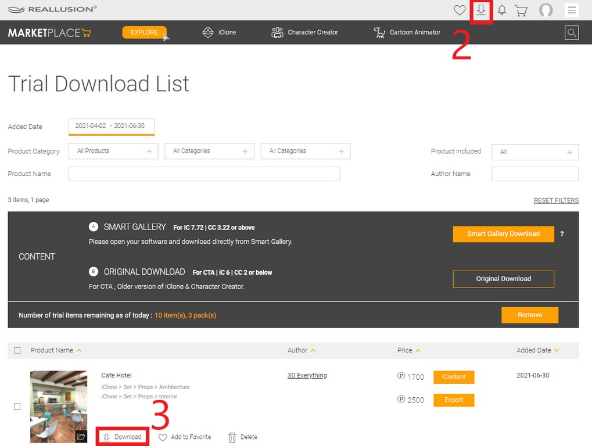Image resolution: width=592 pixels, height=446 pixels.
Task: Click the iClone icon in navigation bar
Action: [208, 33]
